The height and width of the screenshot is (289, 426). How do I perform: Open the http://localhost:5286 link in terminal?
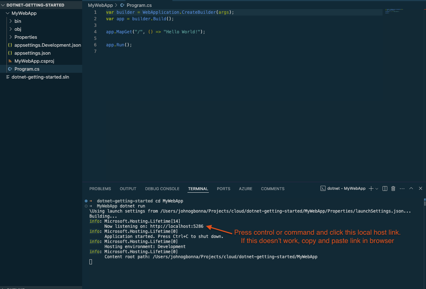click(177, 226)
